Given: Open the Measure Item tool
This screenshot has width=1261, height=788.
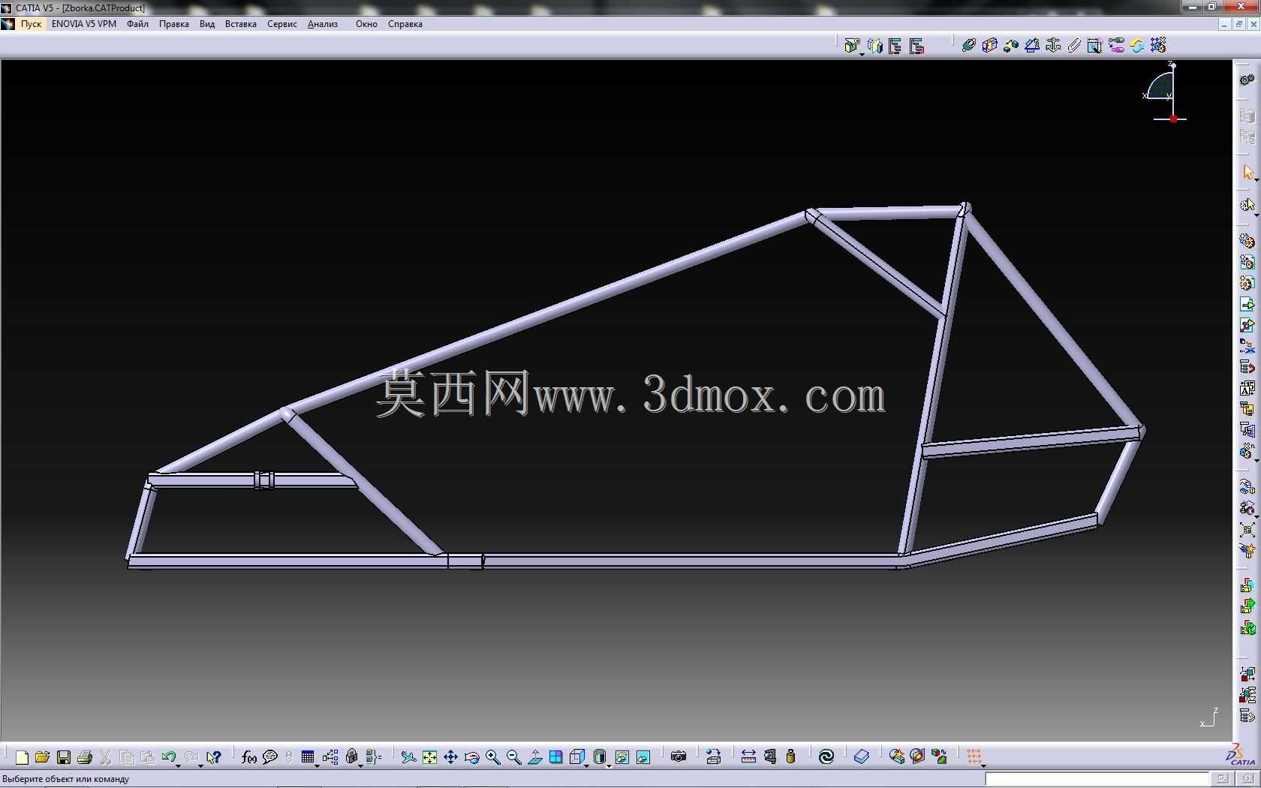Looking at the screenshot, I should click(769, 756).
